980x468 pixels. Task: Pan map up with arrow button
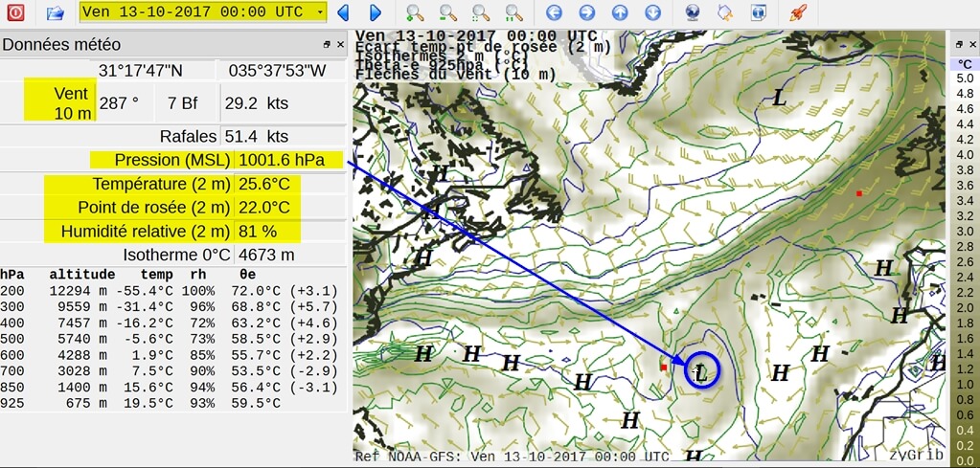620,11
